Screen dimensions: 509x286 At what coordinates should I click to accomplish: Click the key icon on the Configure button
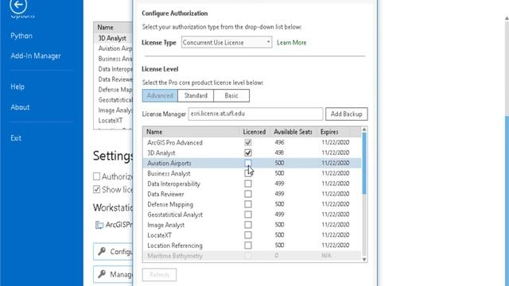point(102,251)
